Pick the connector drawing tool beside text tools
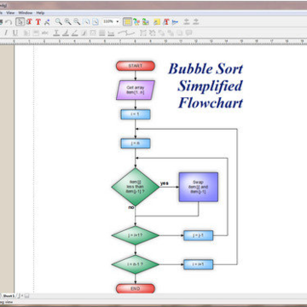307x307 pixels. point(47,21)
